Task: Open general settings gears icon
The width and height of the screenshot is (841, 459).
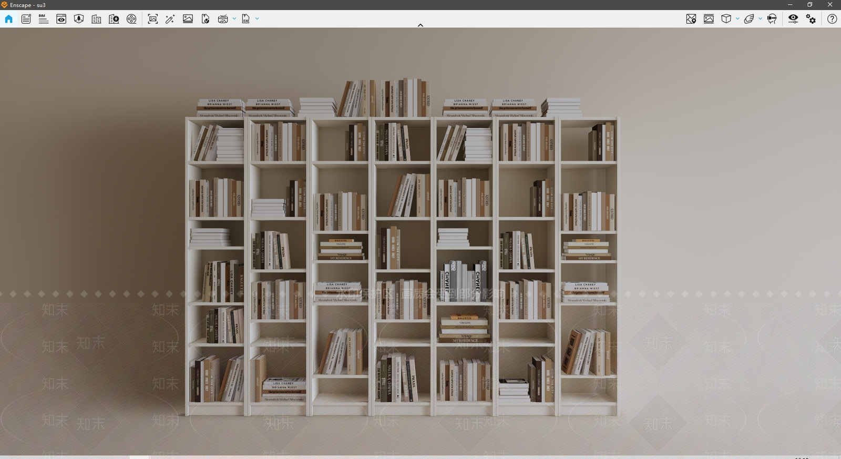Action: (811, 19)
